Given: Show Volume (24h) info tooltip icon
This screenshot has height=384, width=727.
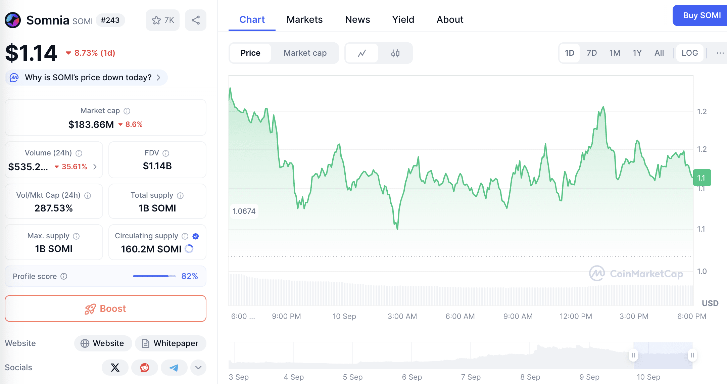Looking at the screenshot, I should coord(79,153).
